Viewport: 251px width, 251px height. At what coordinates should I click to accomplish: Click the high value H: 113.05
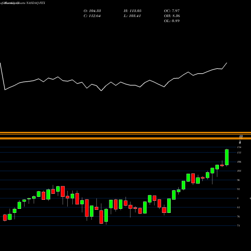tap(133, 11)
